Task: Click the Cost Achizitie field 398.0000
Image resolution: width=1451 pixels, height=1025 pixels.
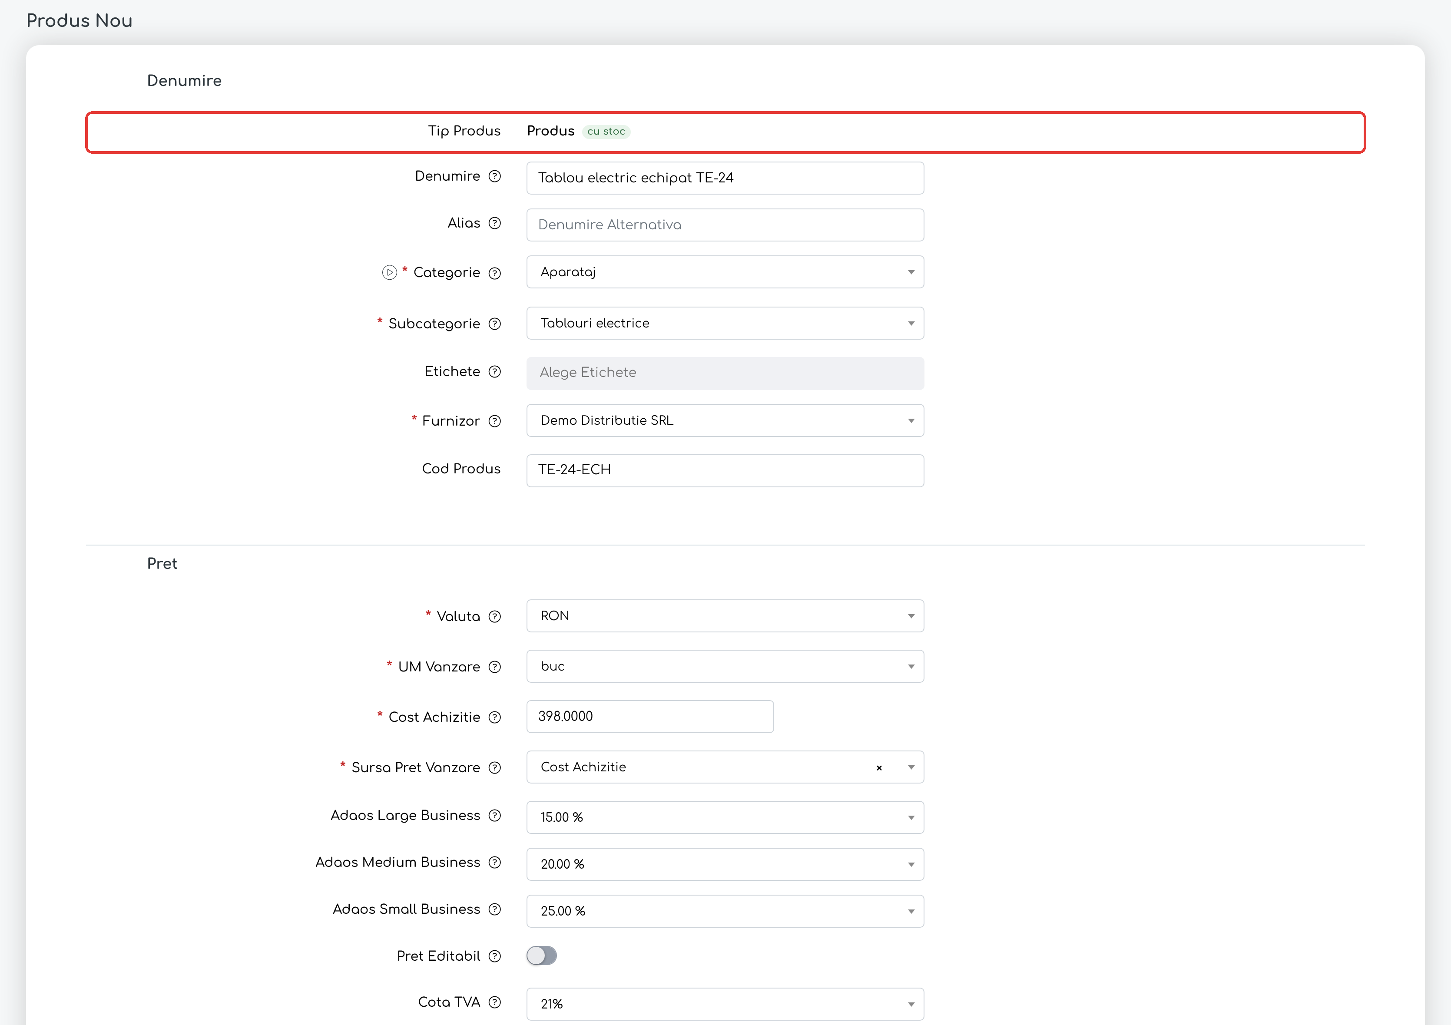Action: (x=649, y=717)
